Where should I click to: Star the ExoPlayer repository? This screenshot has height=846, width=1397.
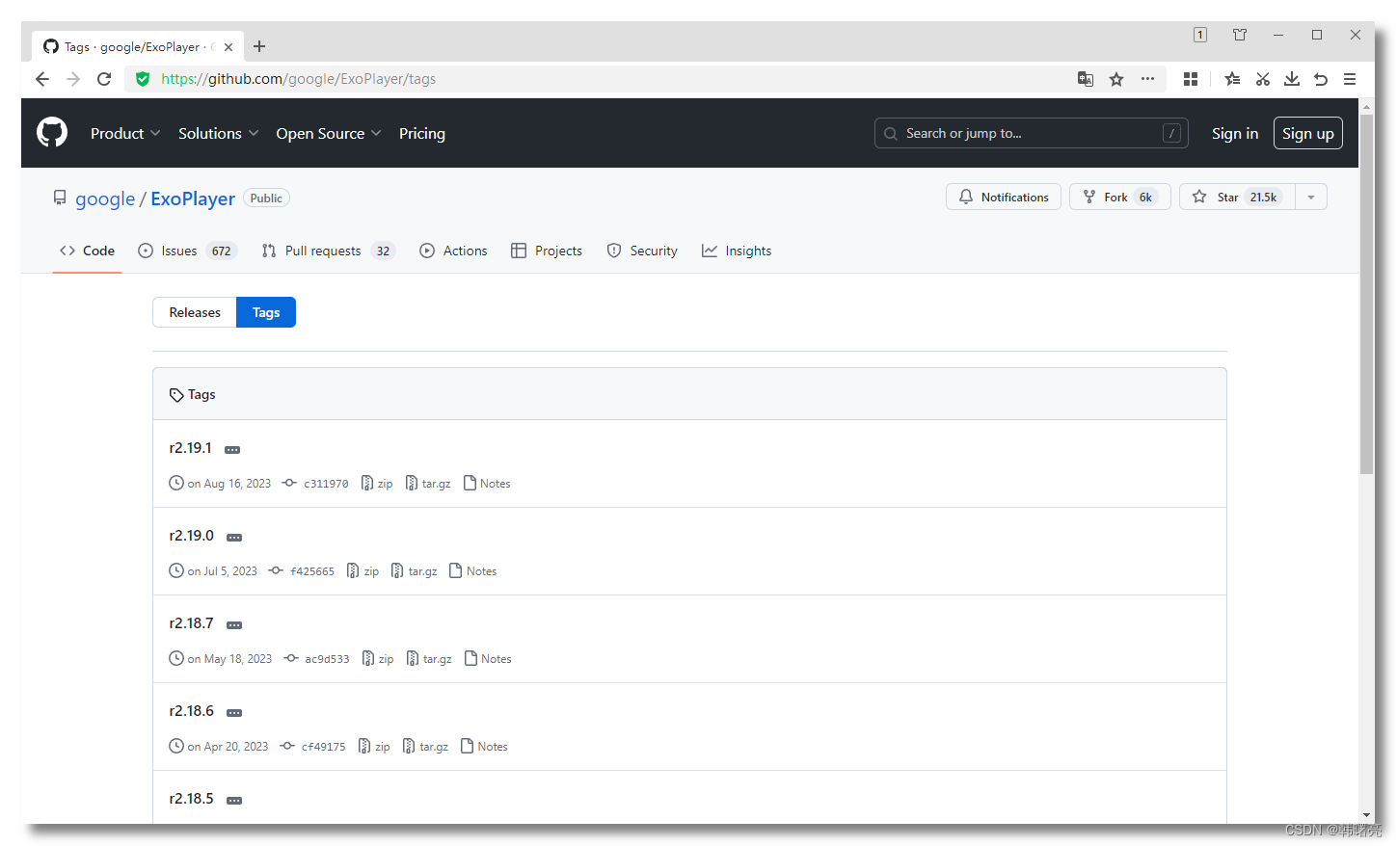coord(1238,197)
